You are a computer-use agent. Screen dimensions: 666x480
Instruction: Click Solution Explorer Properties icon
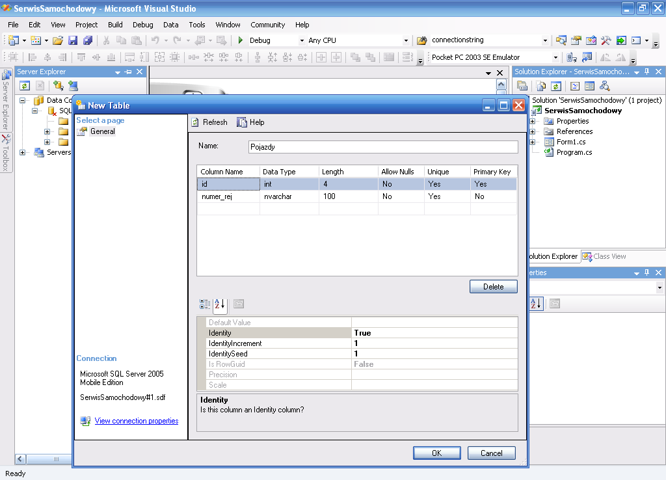tap(522, 87)
